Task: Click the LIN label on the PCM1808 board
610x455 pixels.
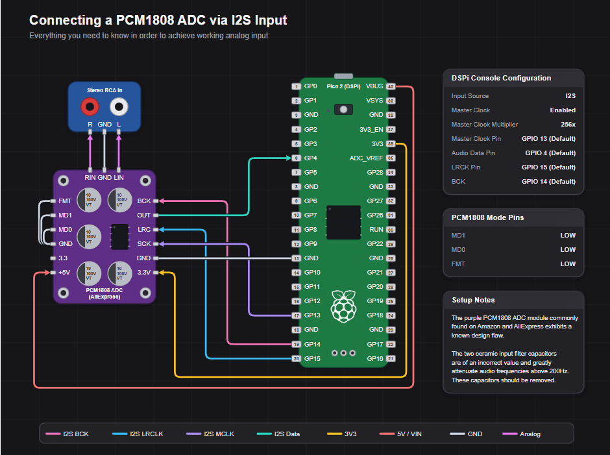Action: point(119,177)
